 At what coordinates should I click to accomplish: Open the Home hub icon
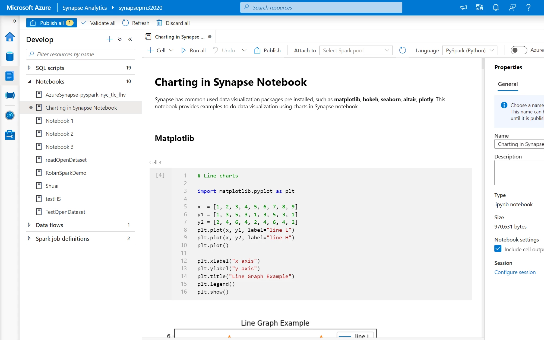point(10,37)
